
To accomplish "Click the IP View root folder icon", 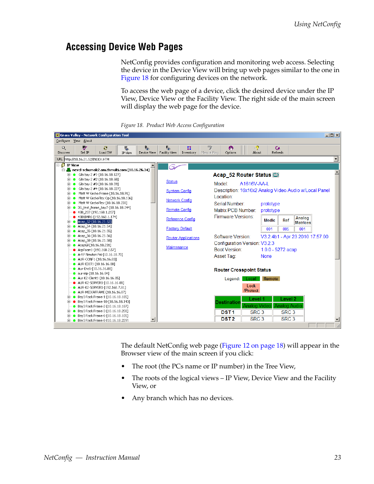I will pos(63,165).
